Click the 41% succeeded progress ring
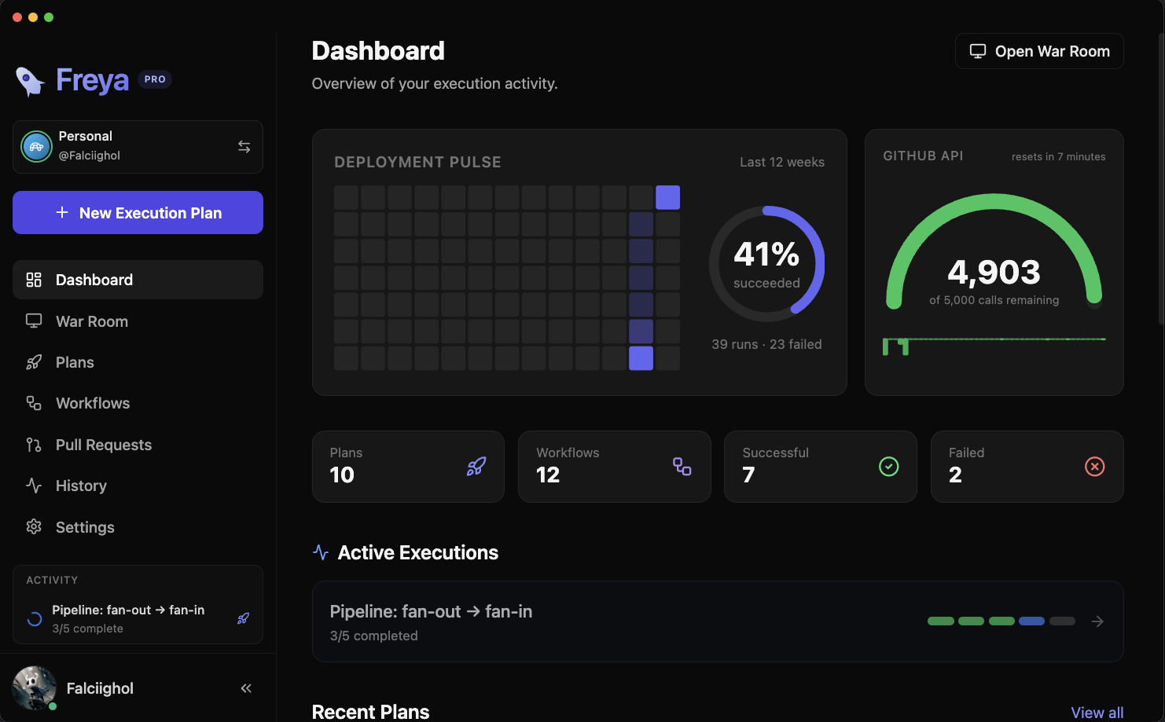The width and height of the screenshot is (1165, 722). coord(766,264)
